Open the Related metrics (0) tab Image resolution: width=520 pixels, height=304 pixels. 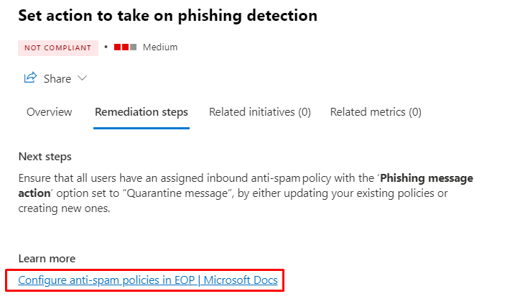(376, 112)
